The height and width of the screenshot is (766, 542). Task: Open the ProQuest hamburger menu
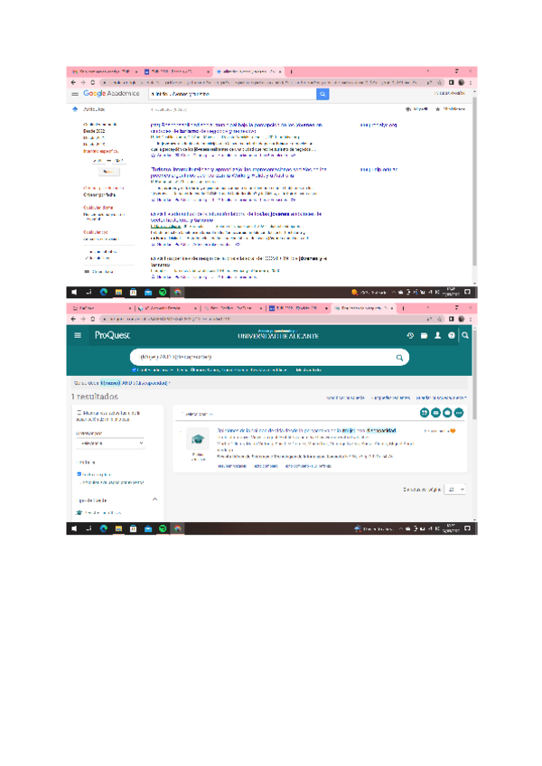coord(79,335)
